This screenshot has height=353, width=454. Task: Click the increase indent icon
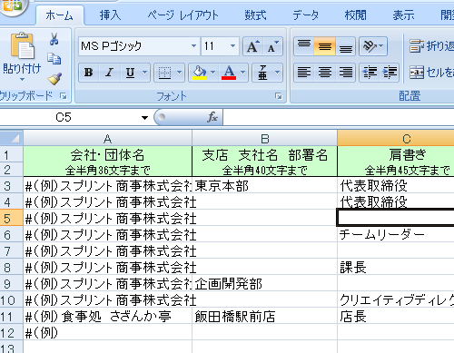[390, 73]
